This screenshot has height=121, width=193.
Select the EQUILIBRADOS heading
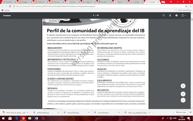point(104,80)
